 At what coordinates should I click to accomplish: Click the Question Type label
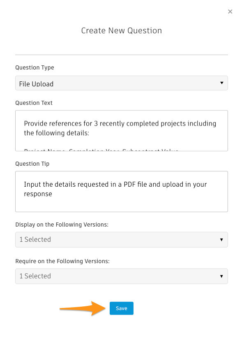(35, 68)
